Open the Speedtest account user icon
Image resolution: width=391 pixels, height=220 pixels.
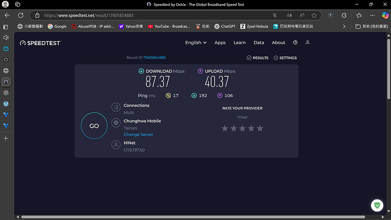click(x=308, y=43)
